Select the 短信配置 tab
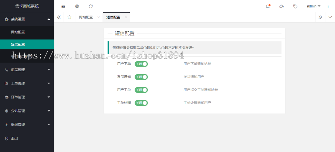The width and height of the screenshot is (335, 152). [x=113, y=17]
